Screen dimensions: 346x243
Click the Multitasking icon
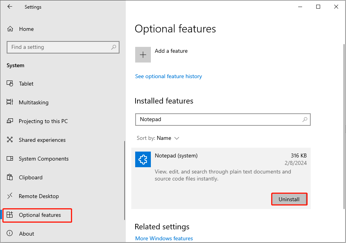(10, 102)
